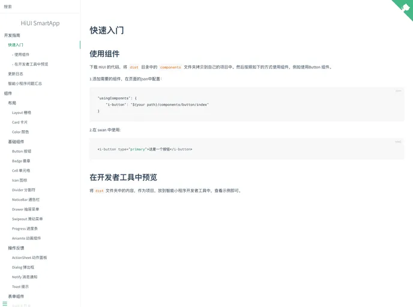Click the 在开发者工具中预览 content heading
413x307 pixels.
point(123,177)
